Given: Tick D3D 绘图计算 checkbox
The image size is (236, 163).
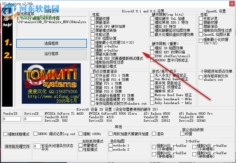Looking at the screenshot, I should (x=93, y=38).
